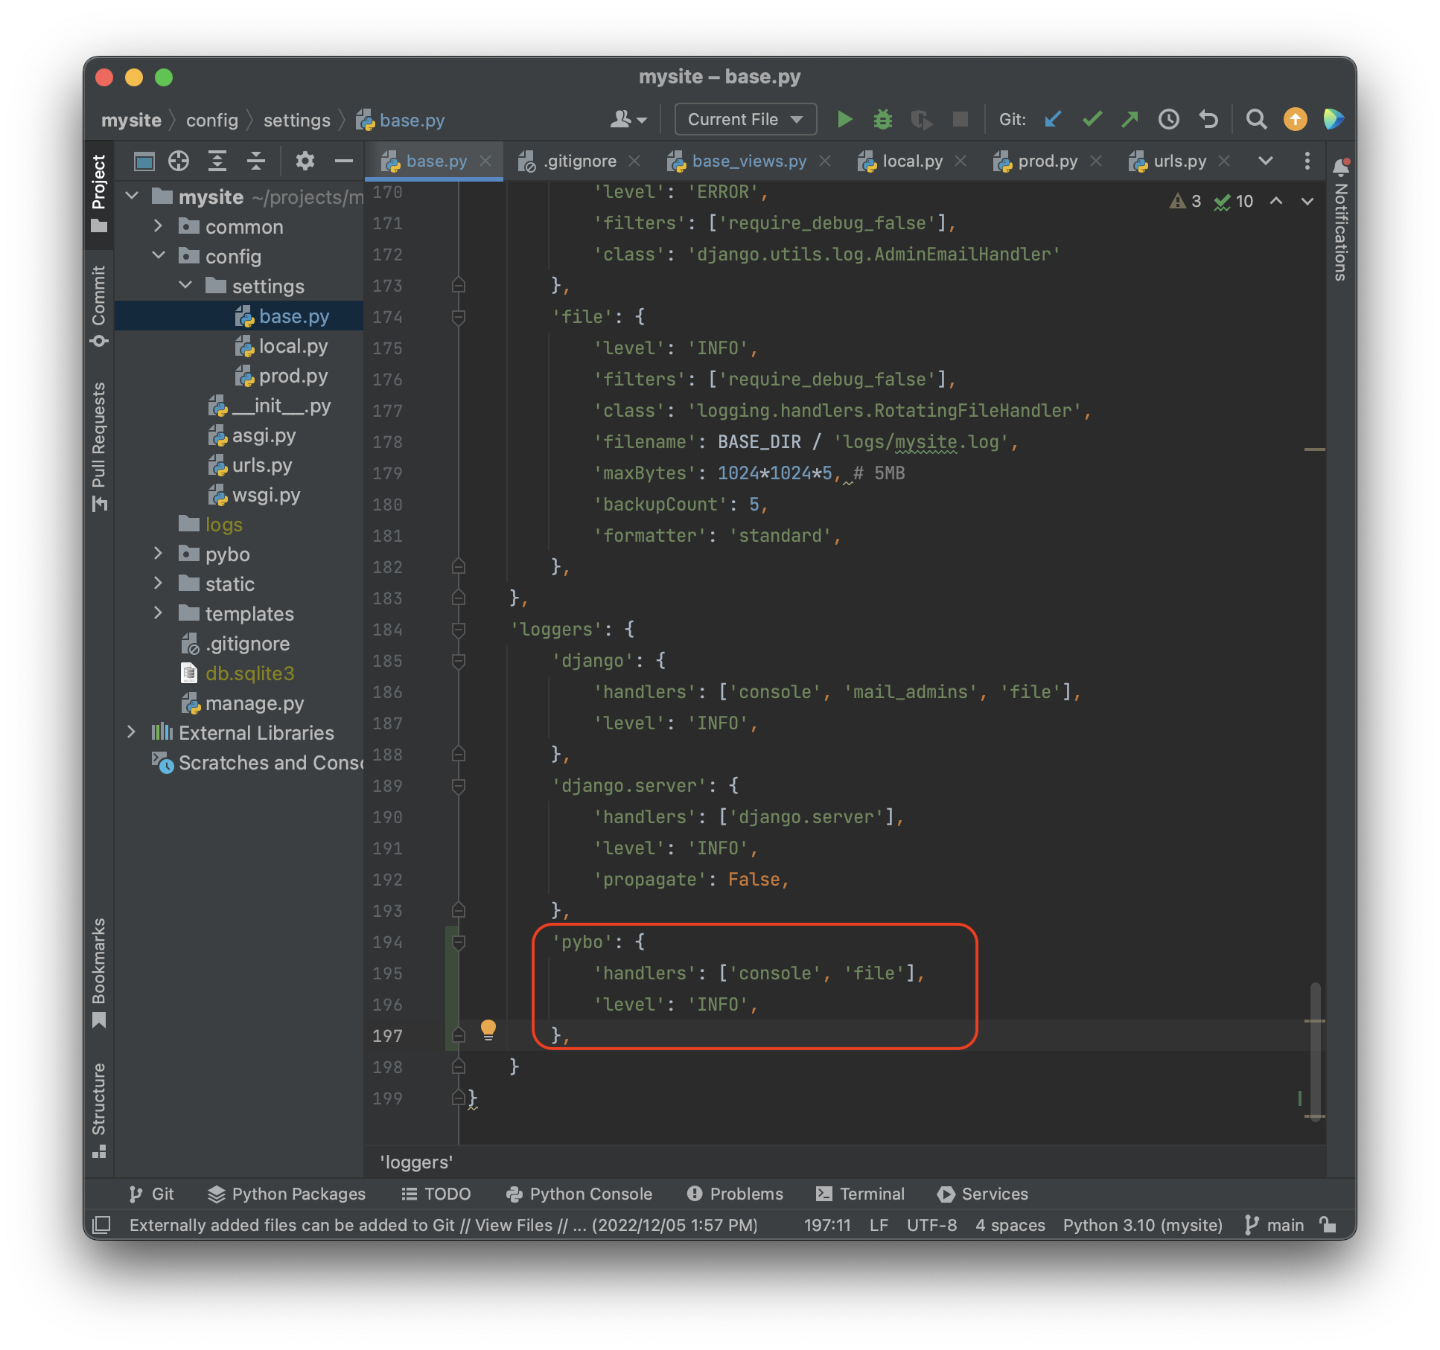Click Git commit checkmark icon
This screenshot has width=1440, height=1350.
pyautogui.click(x=1092, y=119)
